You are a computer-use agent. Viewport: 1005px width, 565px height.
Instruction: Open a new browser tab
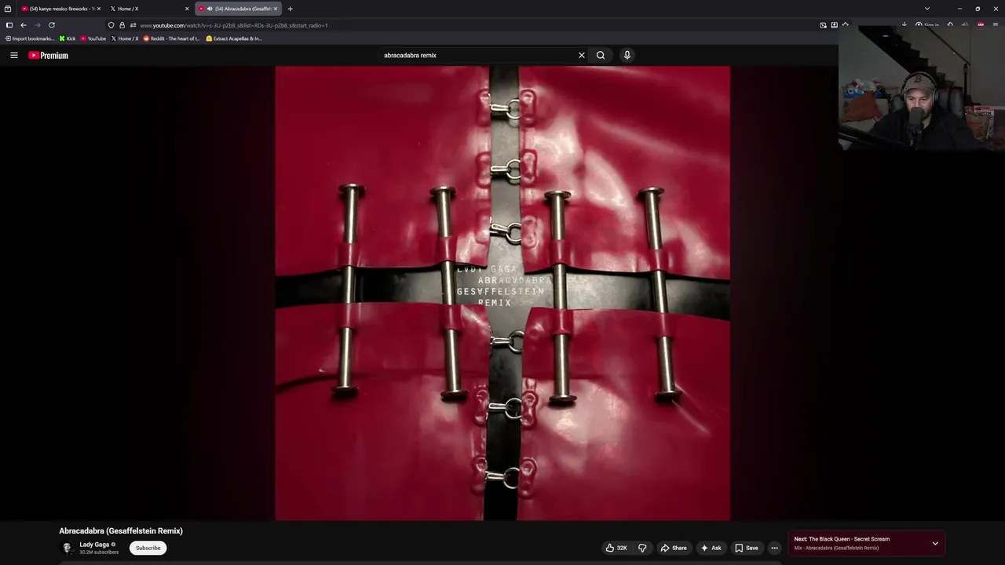coord(290,9)
